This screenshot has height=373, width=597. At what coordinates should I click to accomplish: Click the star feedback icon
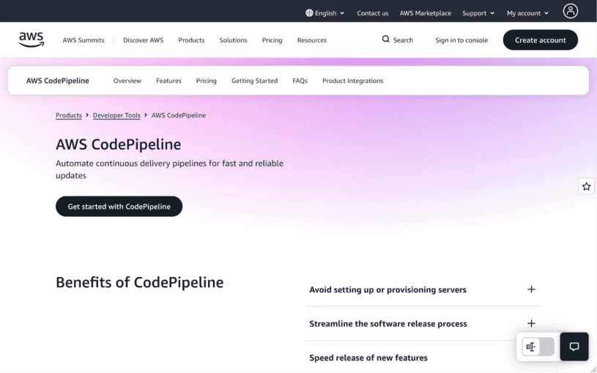pyautogui.click(x=586, y=186)
